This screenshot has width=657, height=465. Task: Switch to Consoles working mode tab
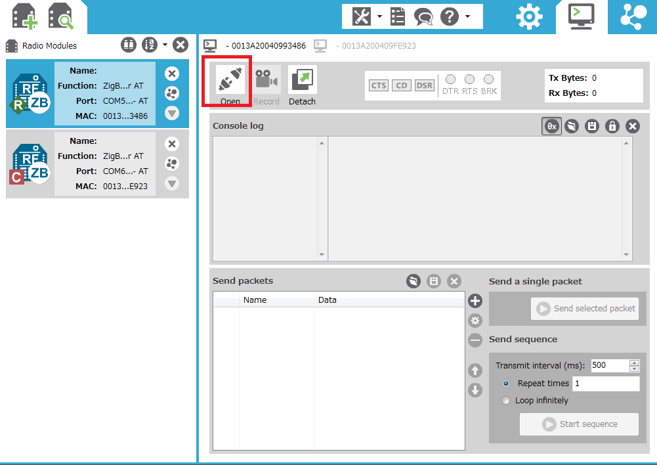(x=581, y=17)
